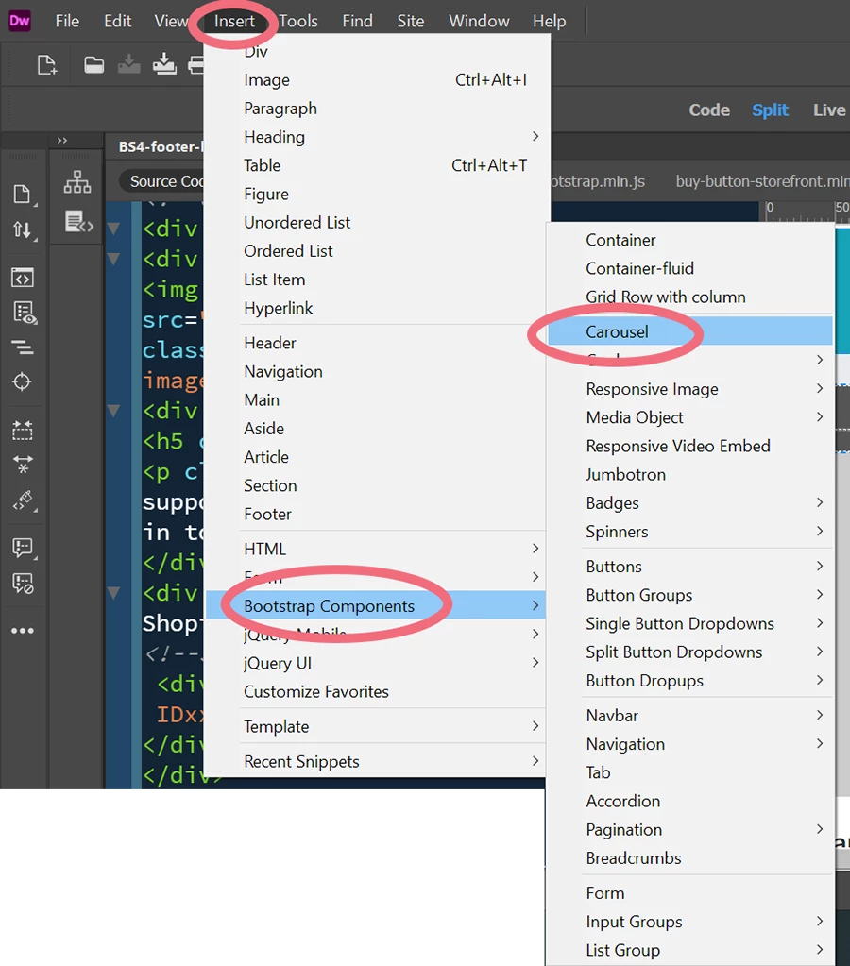Screen dimensions: 850x966
Task: Open the BS4-footer document tab
Action: click(160, 146)
